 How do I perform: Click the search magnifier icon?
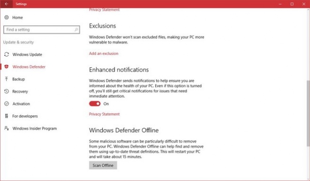76,29
